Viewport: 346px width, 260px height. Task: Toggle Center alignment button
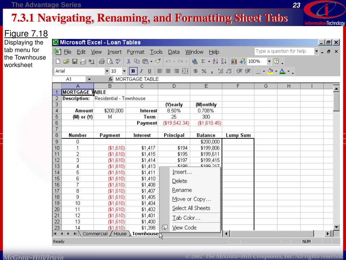168,71
